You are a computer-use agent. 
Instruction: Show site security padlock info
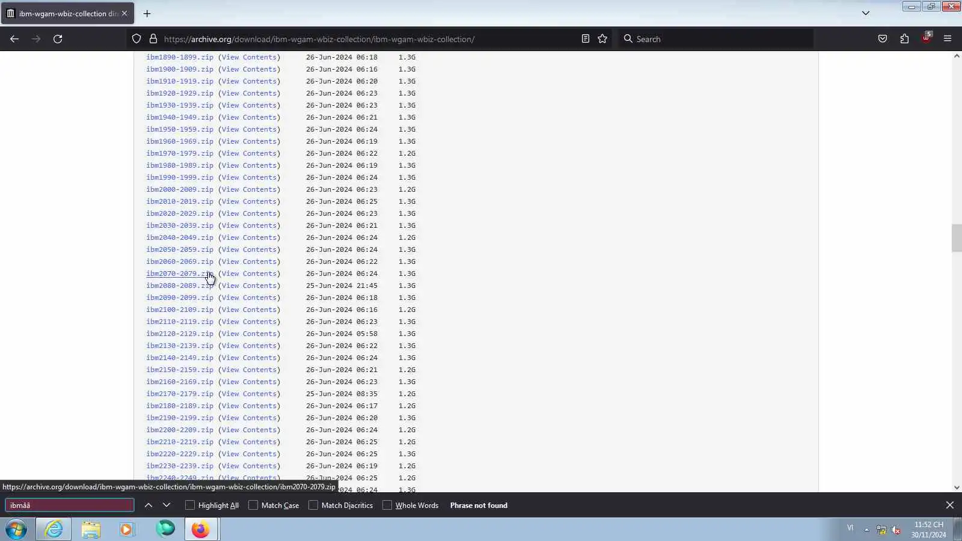click(x=153, y=39)
